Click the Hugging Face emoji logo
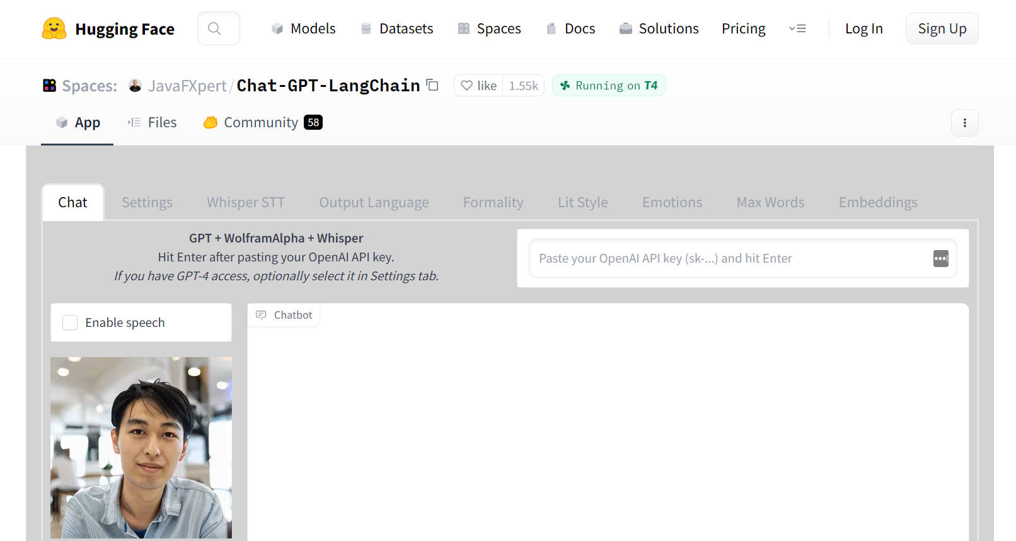Image resolution: width=1016 pixels, height=541 pixels. (x=54, y=28)
